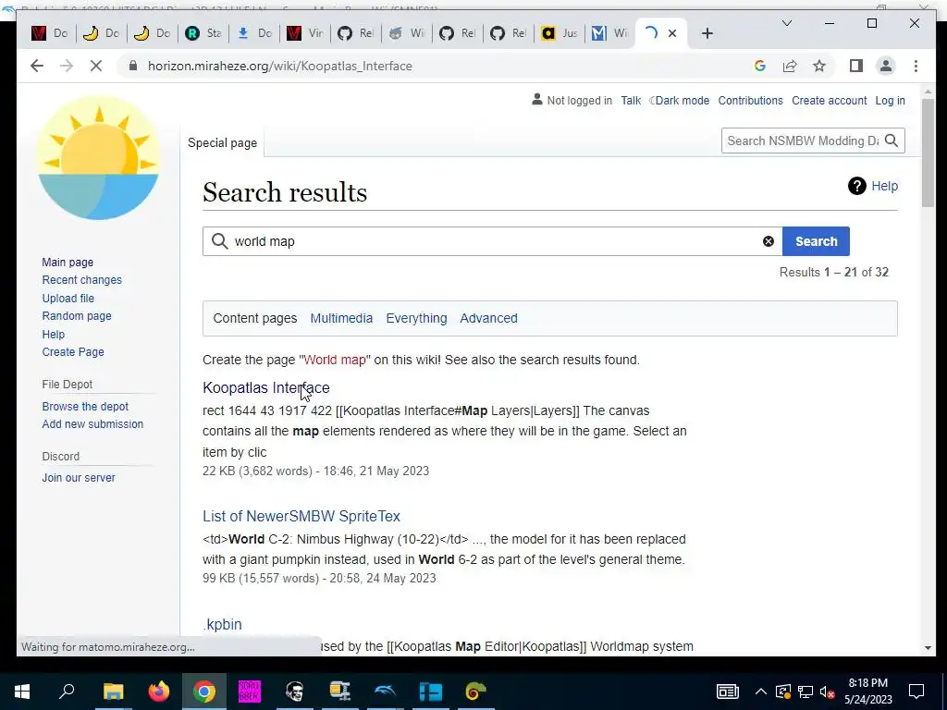Click the blue Search button

(x=816, y=241)
